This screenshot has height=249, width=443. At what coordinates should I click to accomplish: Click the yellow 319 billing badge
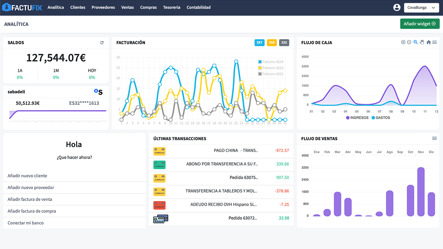click(x=272, y=42)
